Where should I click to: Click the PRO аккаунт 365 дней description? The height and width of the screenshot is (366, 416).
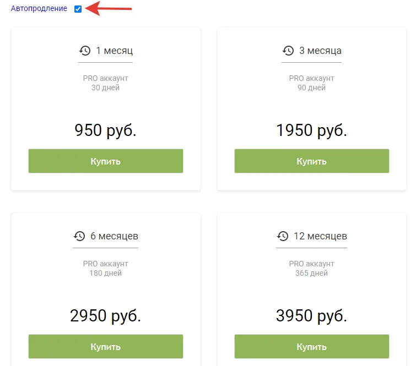pyautogui.click(x=312, y=269)
